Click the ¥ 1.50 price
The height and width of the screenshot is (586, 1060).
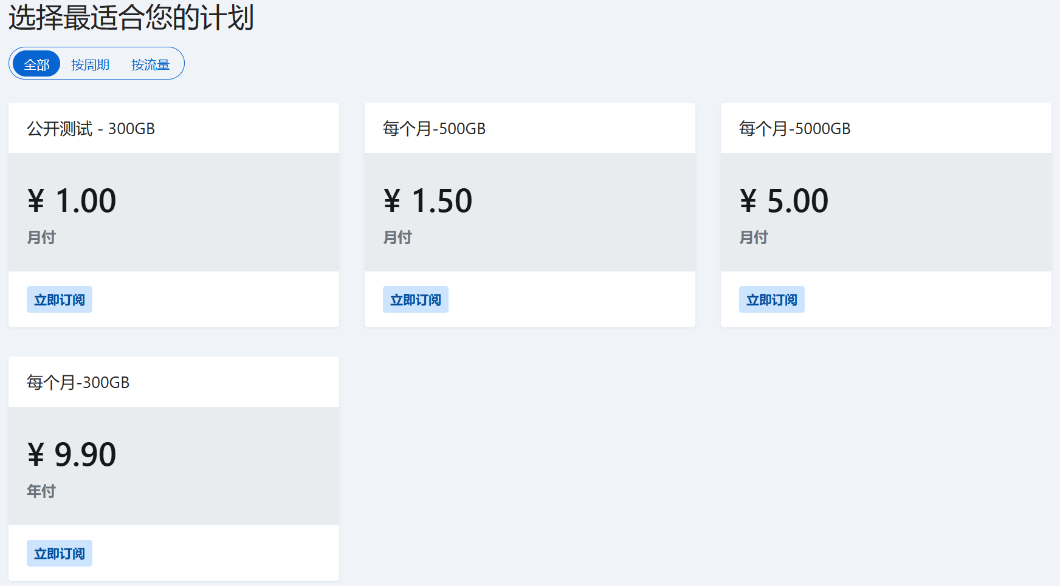428,201
